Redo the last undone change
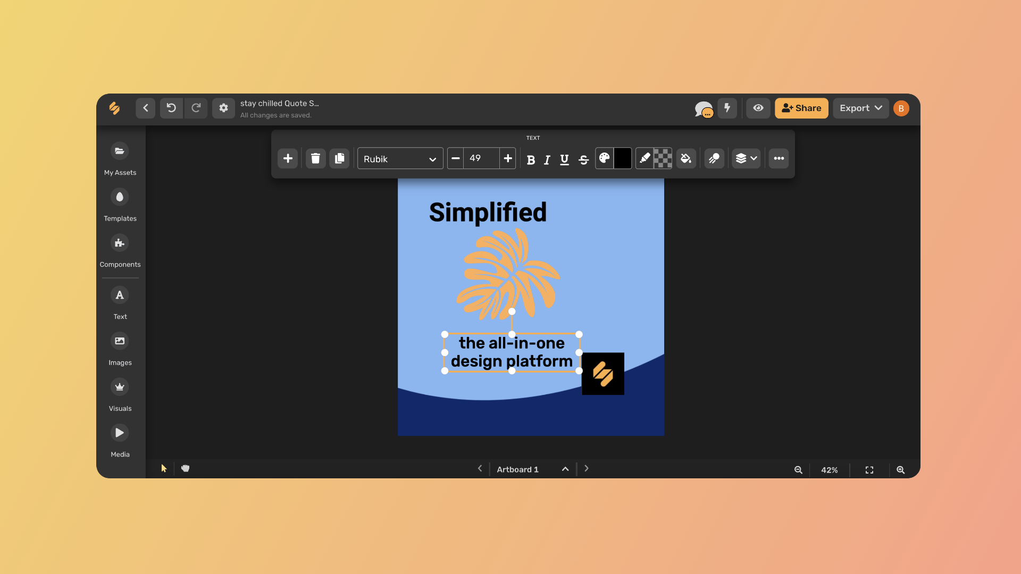 [x=196, y=108]
